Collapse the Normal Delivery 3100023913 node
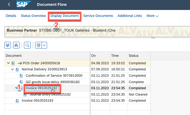Viewport: 190px width, 115px height. [12, 69]
